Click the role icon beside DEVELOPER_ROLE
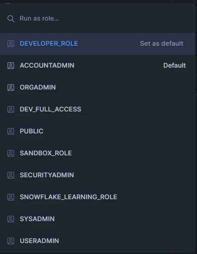 (11, 44)
